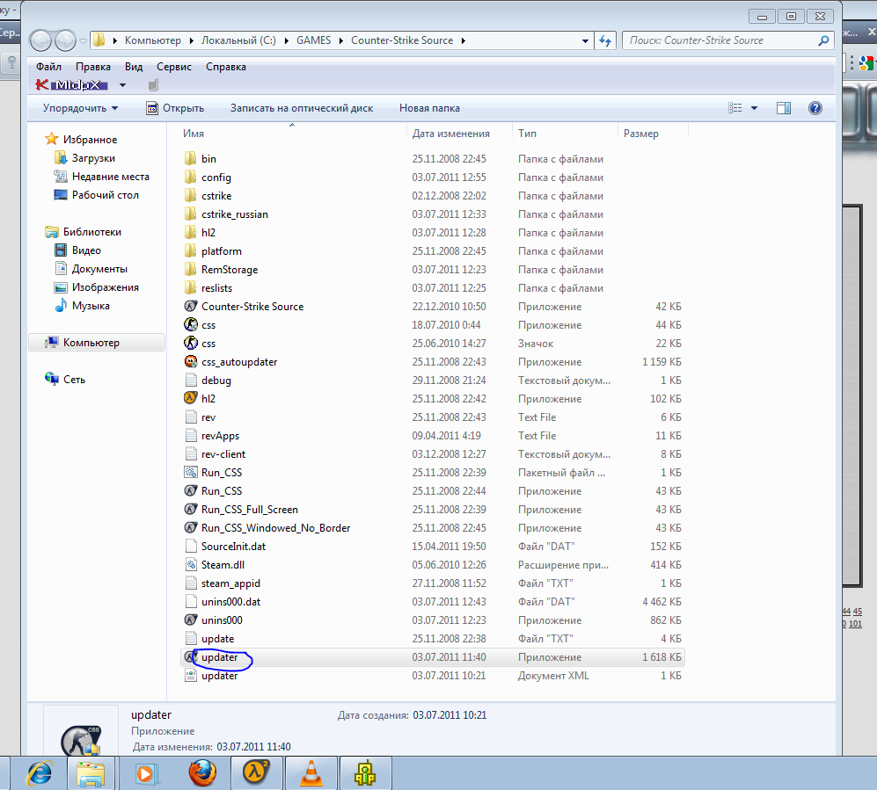
Task: Open the Упорядочить dropdown menu
Action: pos(81,108)
